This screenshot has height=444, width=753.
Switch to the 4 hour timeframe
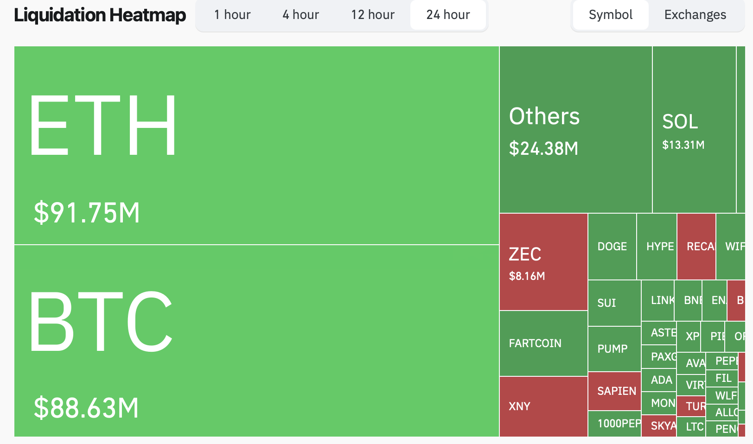300,15
